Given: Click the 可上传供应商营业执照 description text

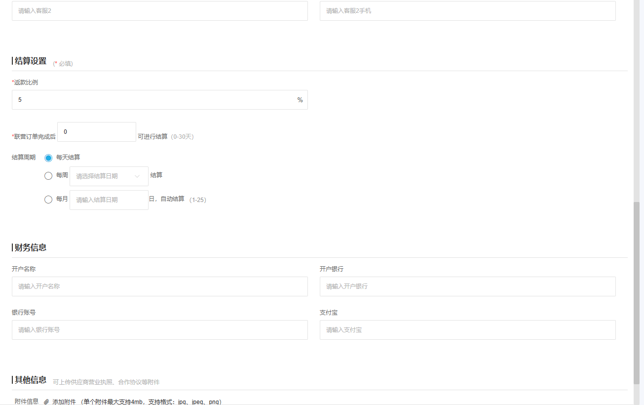Looking at the screenshot, I should [106, 382].
